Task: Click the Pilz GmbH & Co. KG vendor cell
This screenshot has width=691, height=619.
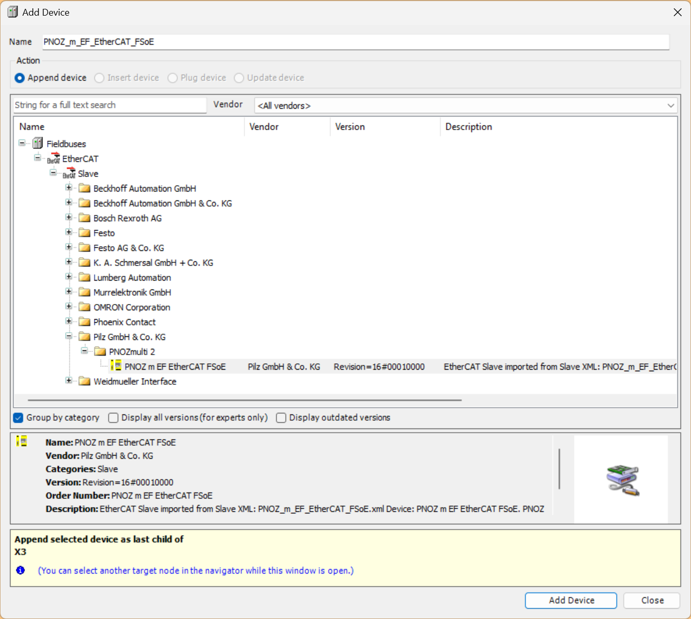Action: [284, 367]
